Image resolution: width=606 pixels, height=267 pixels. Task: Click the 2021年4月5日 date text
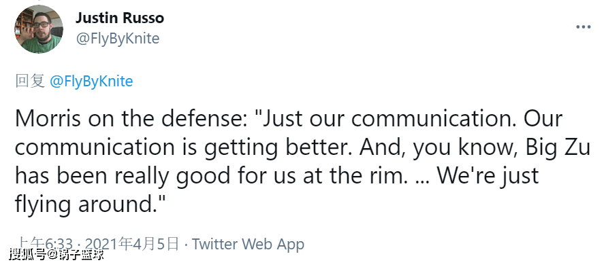pos(132,244)
